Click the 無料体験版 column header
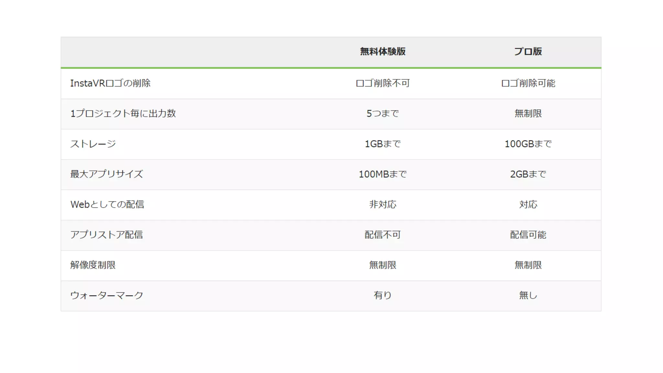The image size is (663, 373). click(383, 51)
